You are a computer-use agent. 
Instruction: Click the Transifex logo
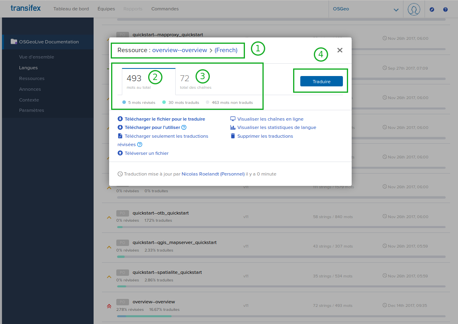coord(25,8)
